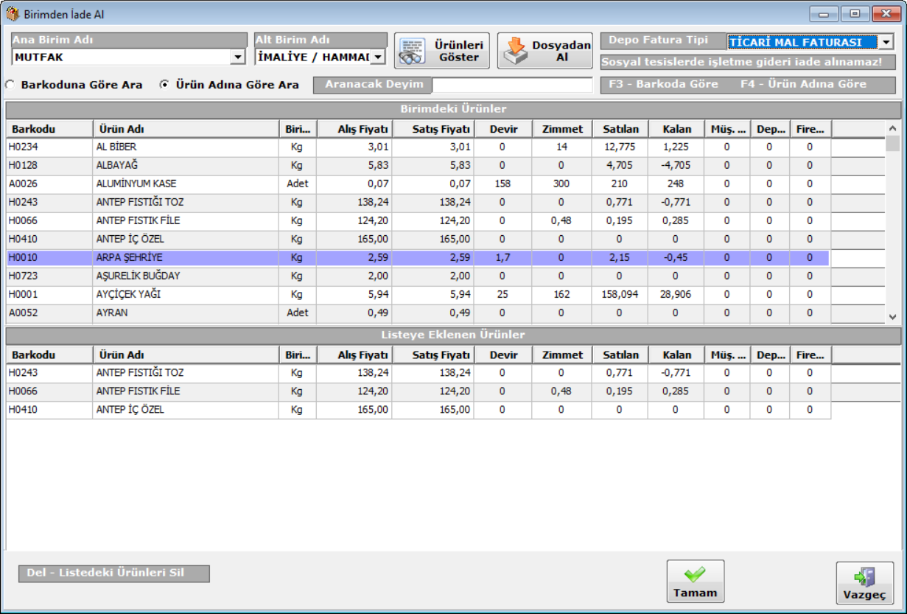Click the product list vertical scrollbar thumb
This screenshot has height=614, width=907.
click(x=892, y=143)
